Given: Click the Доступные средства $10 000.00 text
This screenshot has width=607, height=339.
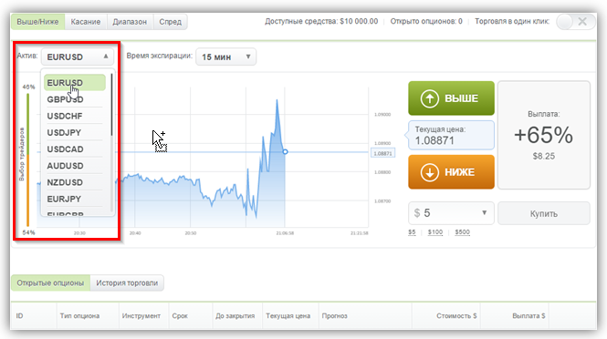Looking at the screenshot, I should tap(321, 21).
